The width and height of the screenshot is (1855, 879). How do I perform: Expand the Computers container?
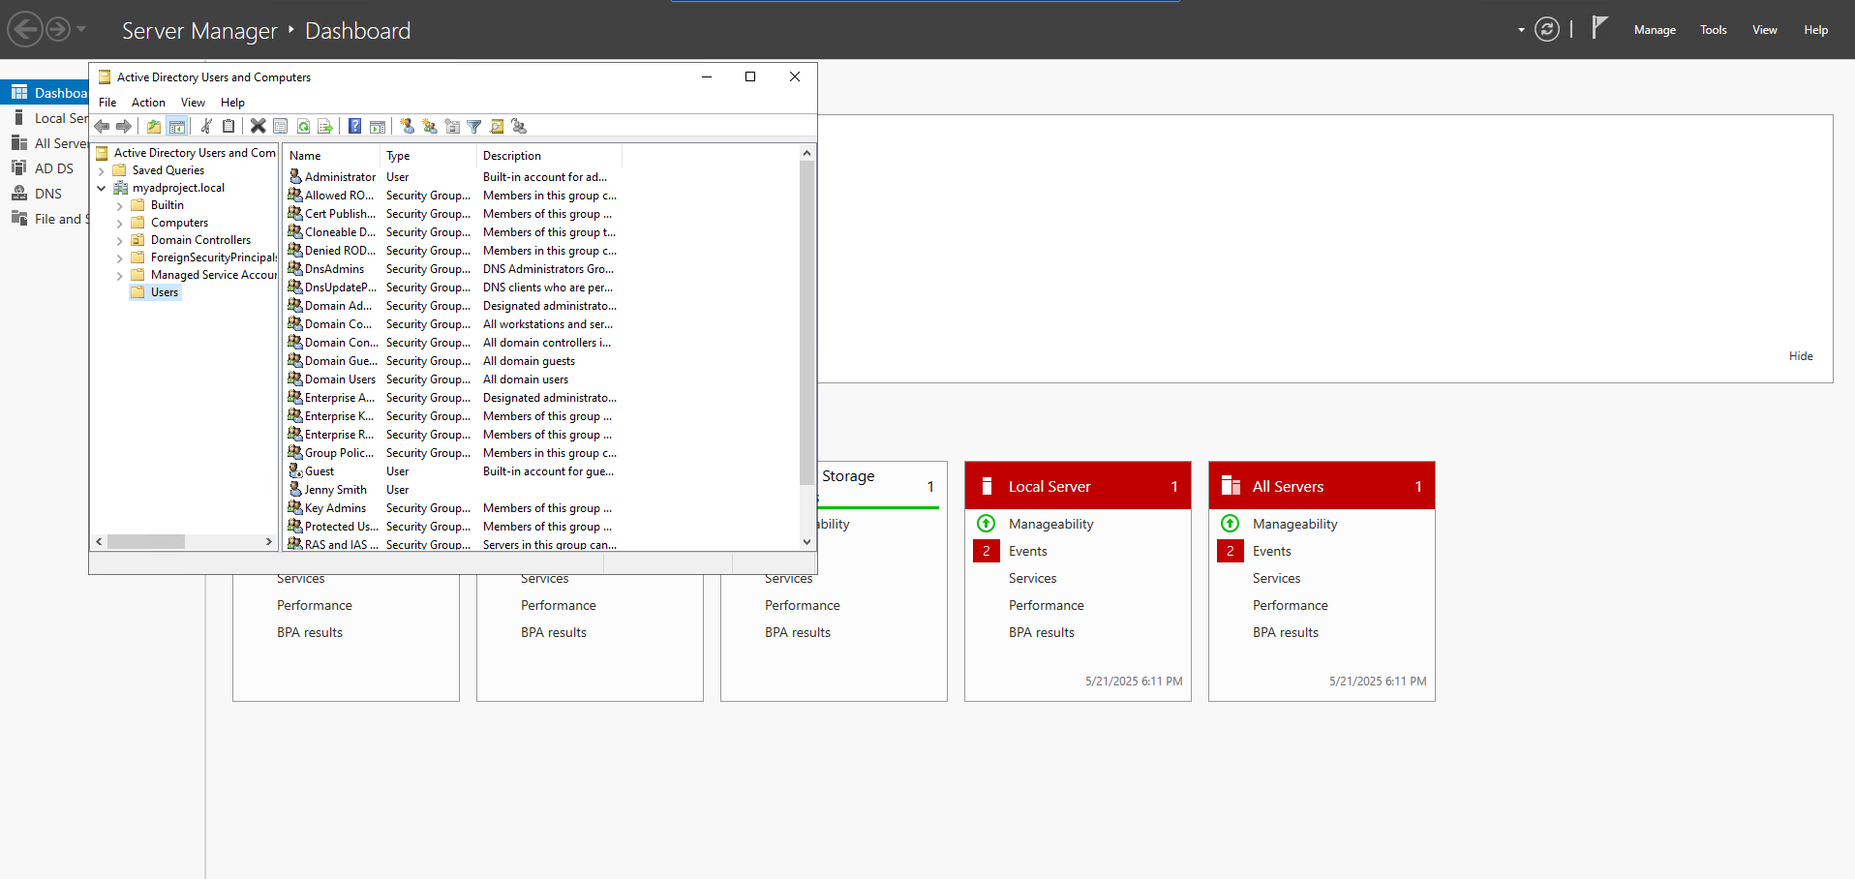tap(120, 224)
